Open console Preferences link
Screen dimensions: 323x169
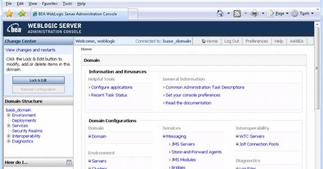(x=257, y=41)
